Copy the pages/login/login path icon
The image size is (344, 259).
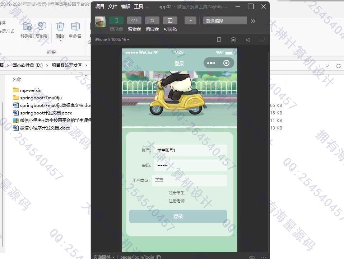(159, 257)
